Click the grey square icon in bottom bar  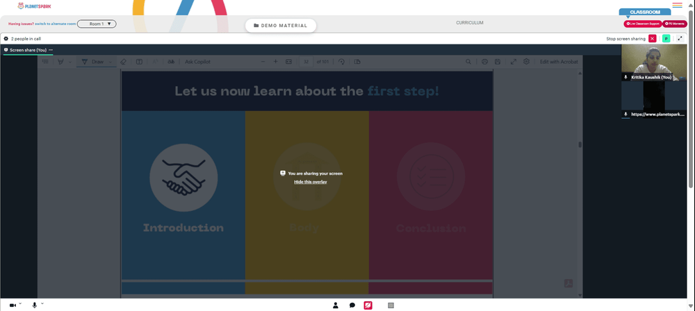tap(391, 305)
